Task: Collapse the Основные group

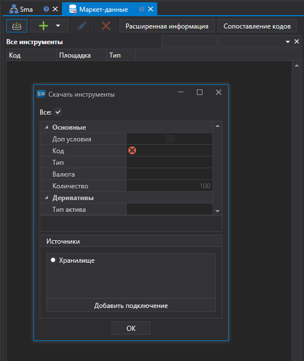Action: click(47, 127)
